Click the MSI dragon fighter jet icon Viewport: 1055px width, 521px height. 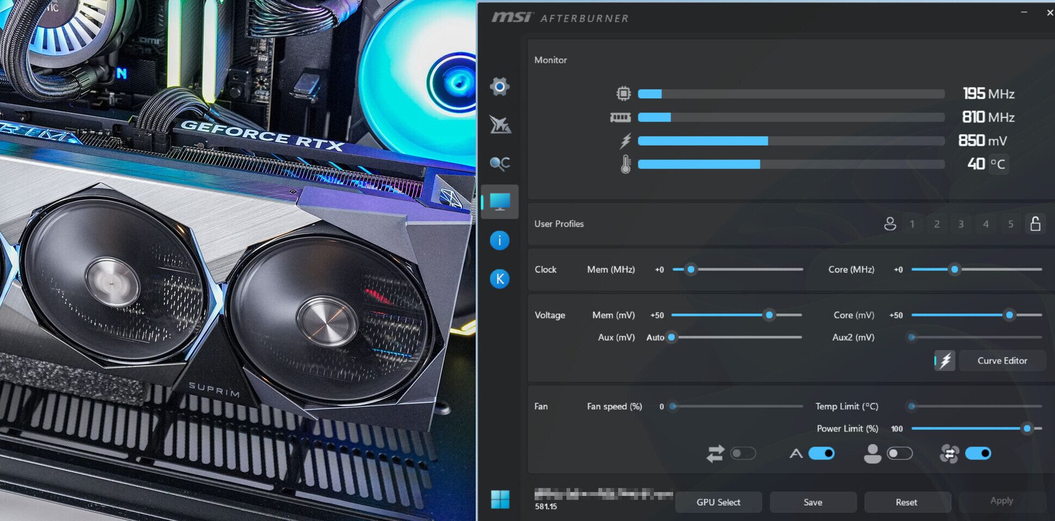point(499,125)
